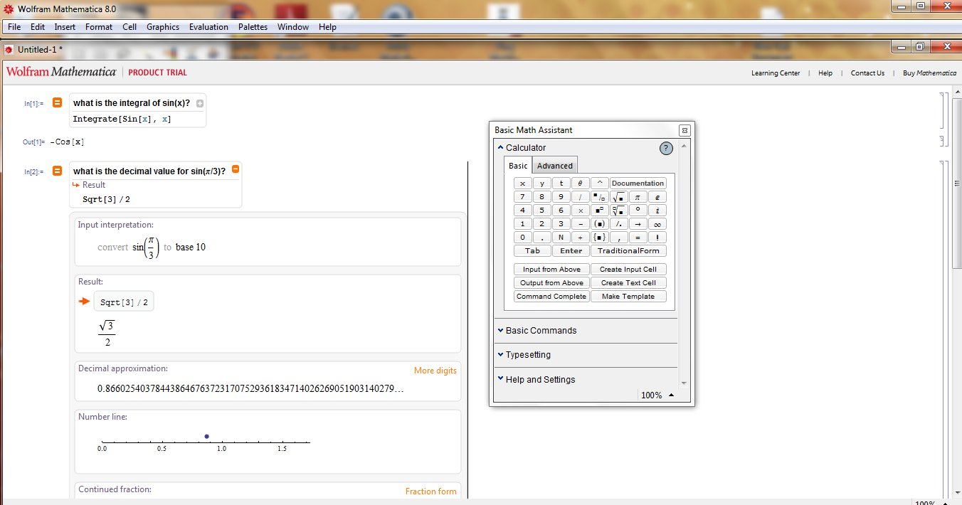Click the Enter key in Calculator
The image size is (962, 505).
[x=571, y=251]
